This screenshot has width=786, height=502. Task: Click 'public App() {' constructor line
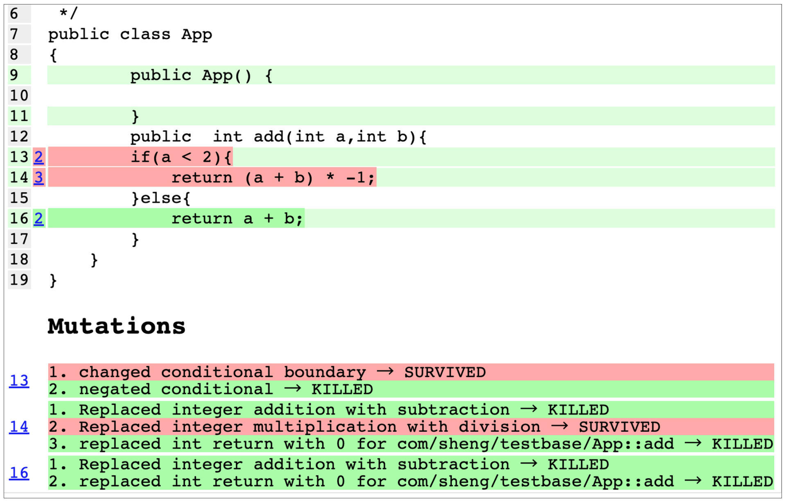201,75
